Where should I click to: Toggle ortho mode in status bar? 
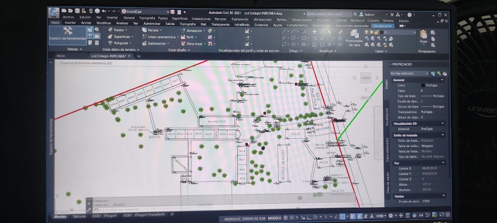pos(309,217)
